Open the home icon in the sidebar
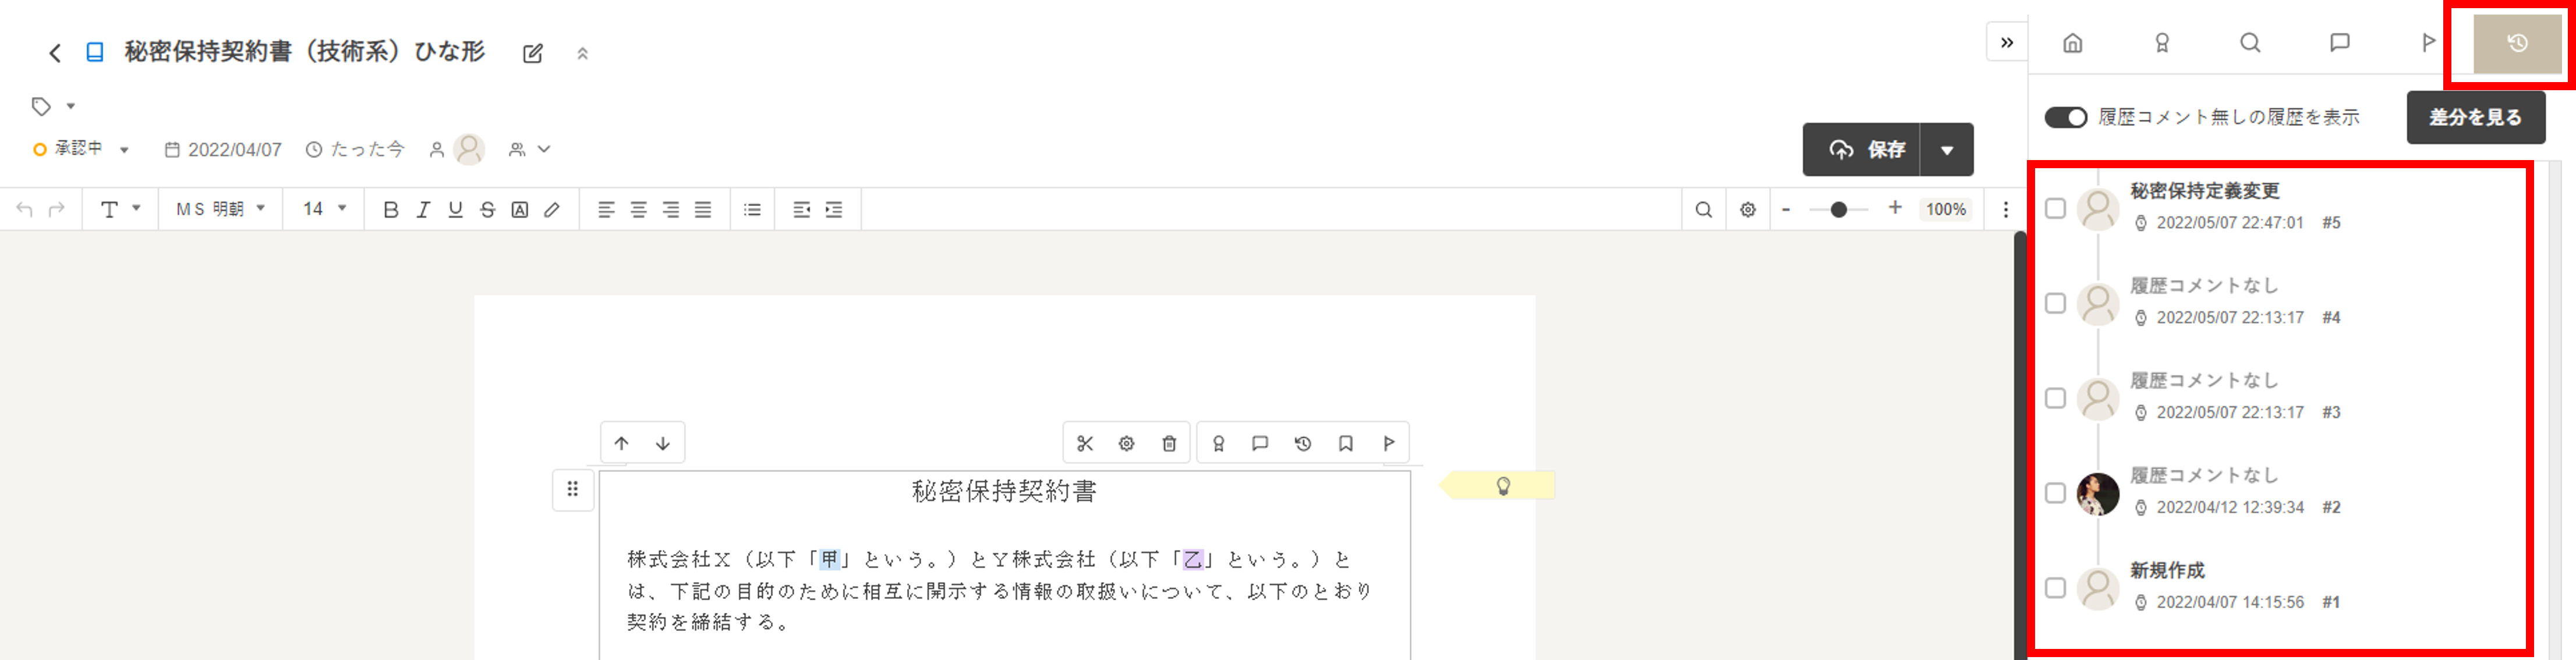Image resolution: width=2576 pixels, height=660 pixels. click(x=2072, y=43)
